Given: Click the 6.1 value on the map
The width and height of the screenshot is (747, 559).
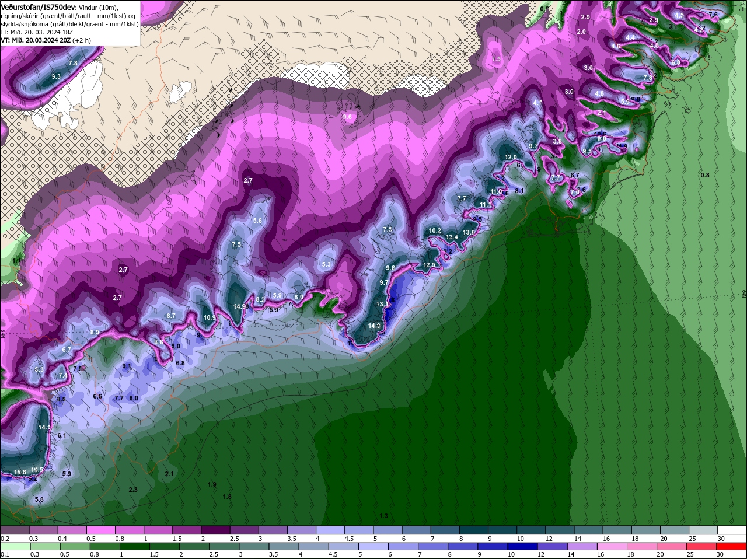Looking at the screenshot, I should 62,435.
